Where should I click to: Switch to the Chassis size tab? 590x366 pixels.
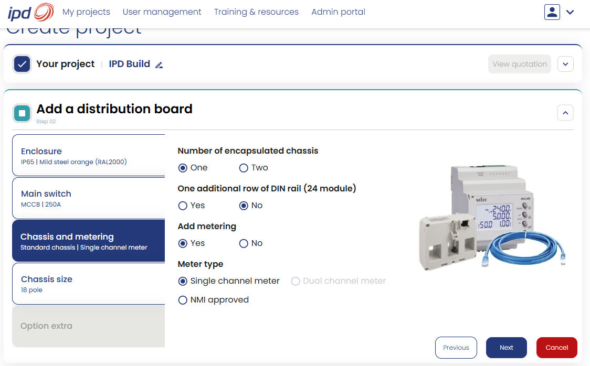pos(88,284)
